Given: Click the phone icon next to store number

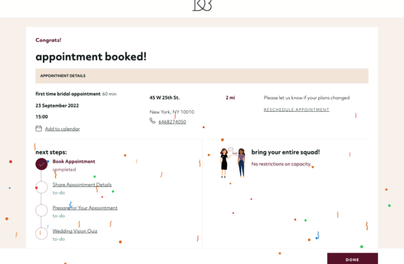Looking at the screenshot, I should click(153, 121).
